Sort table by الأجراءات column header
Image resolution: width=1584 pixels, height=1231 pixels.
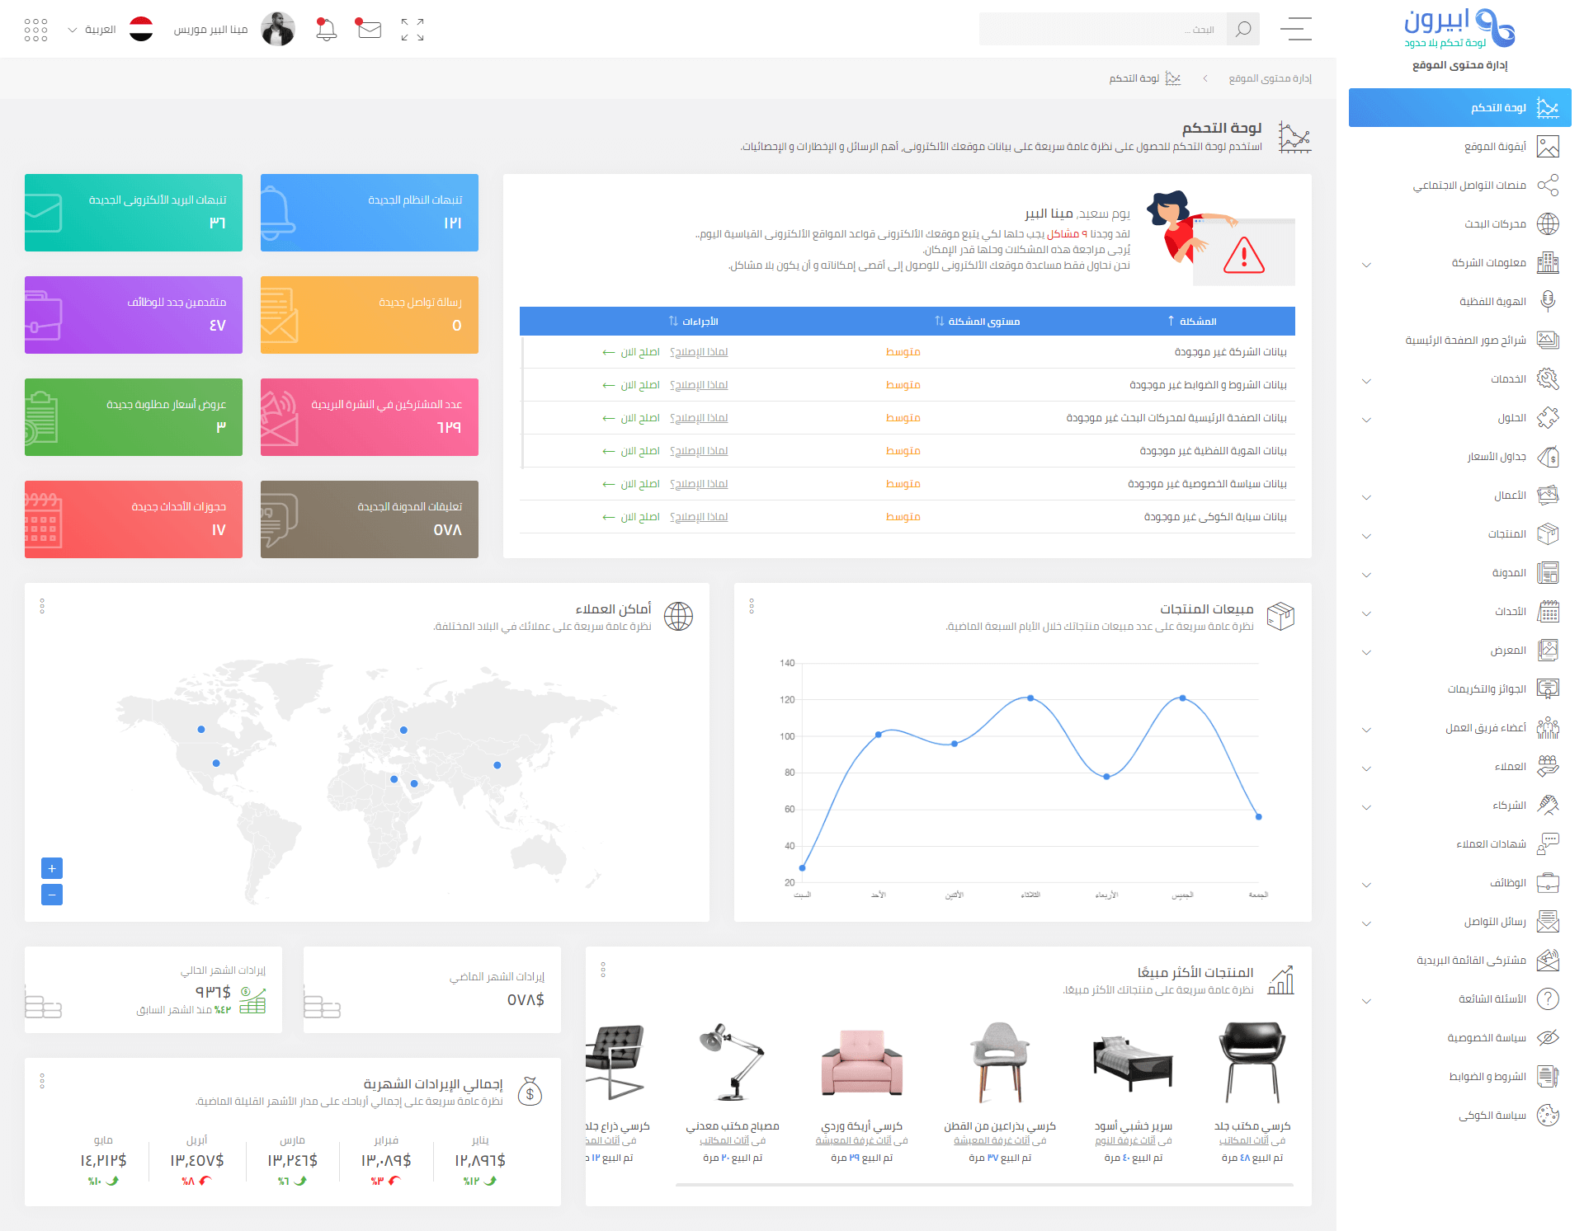point(693,322)
